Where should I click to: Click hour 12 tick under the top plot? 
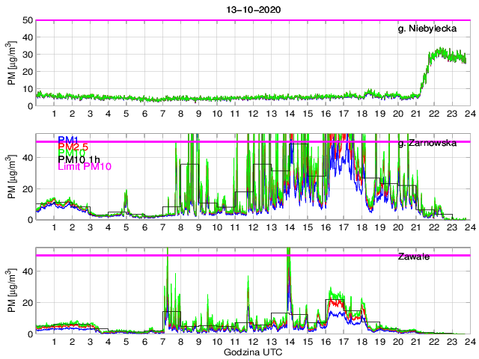pos(253,114)
